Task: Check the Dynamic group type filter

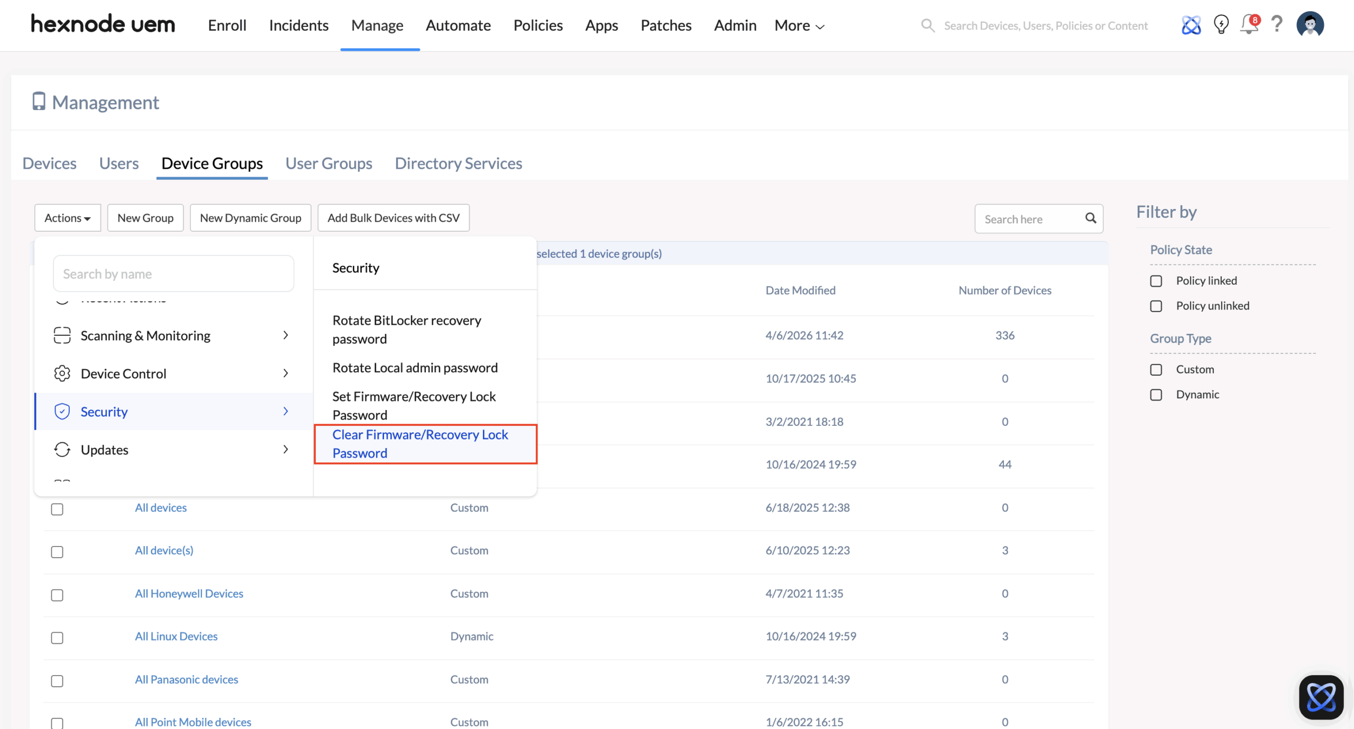Action: (1156, 395)
